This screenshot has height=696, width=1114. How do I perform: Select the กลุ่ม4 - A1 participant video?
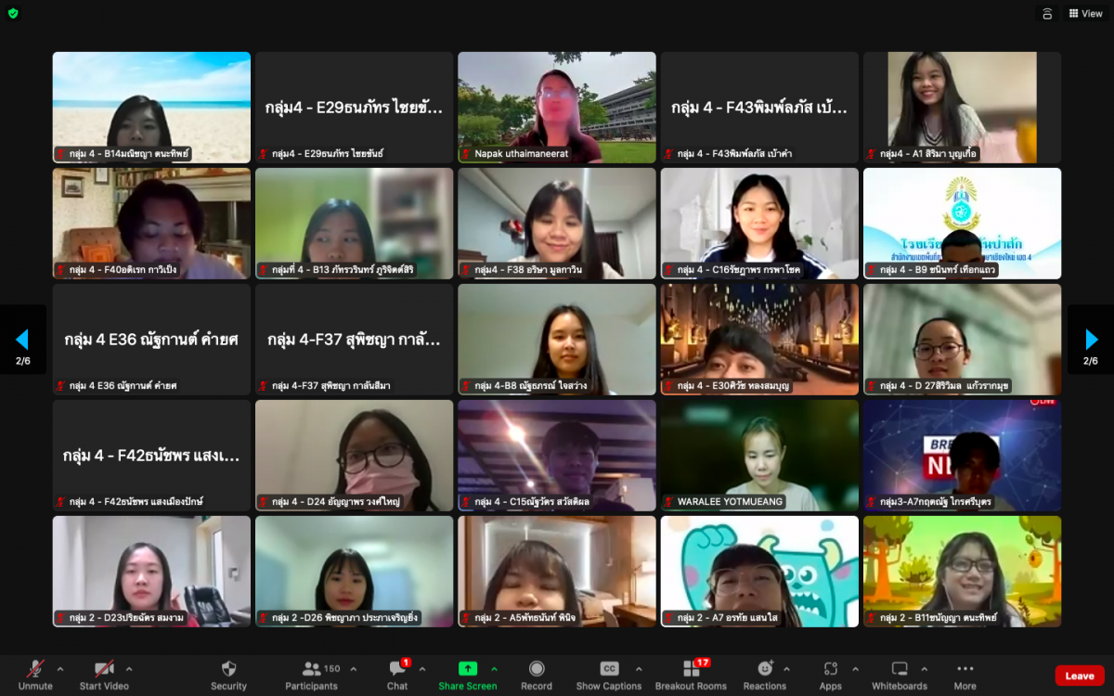962,108
